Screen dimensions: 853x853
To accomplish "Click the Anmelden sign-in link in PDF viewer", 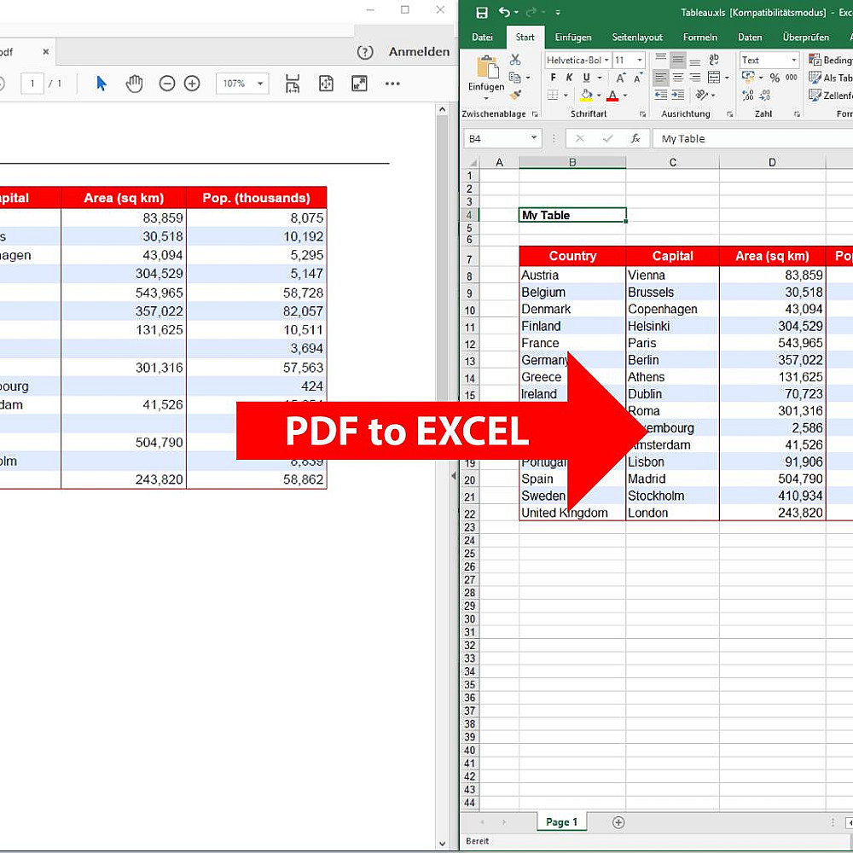I will click(419, 52).
